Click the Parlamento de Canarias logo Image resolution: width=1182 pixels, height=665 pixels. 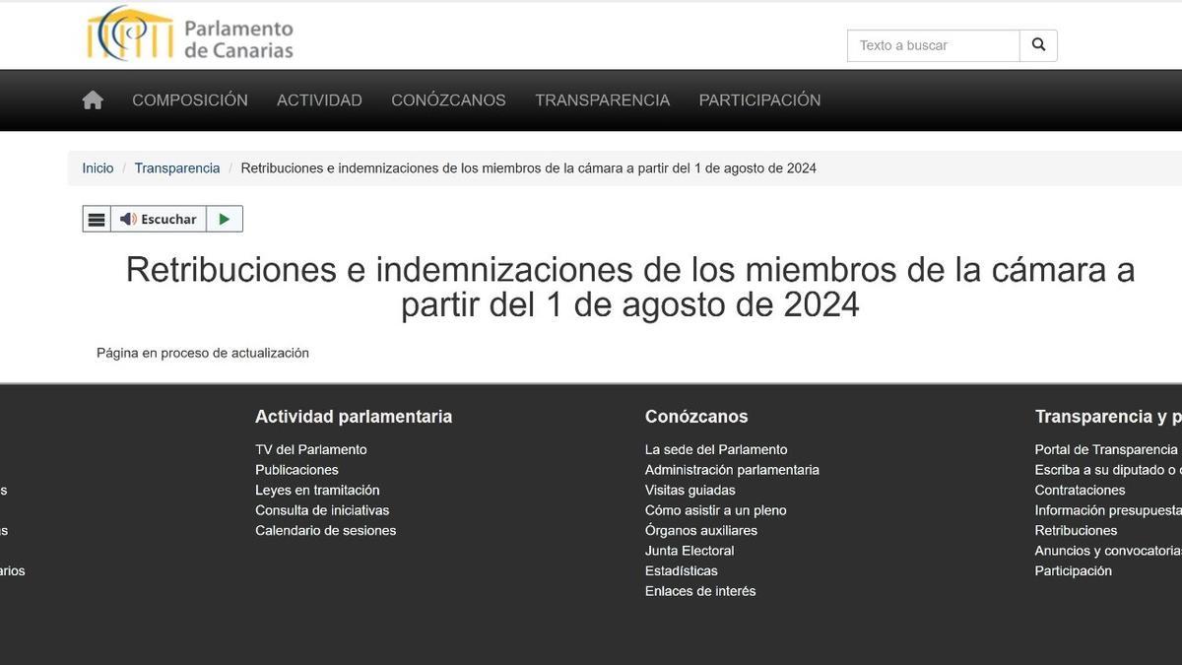[189, 33]
